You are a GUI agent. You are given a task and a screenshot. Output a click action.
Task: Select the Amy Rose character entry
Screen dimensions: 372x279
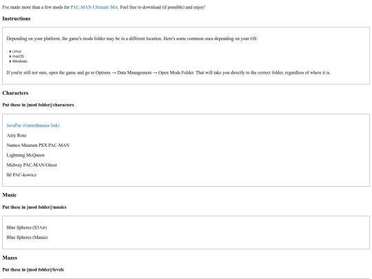pos(17,136)
